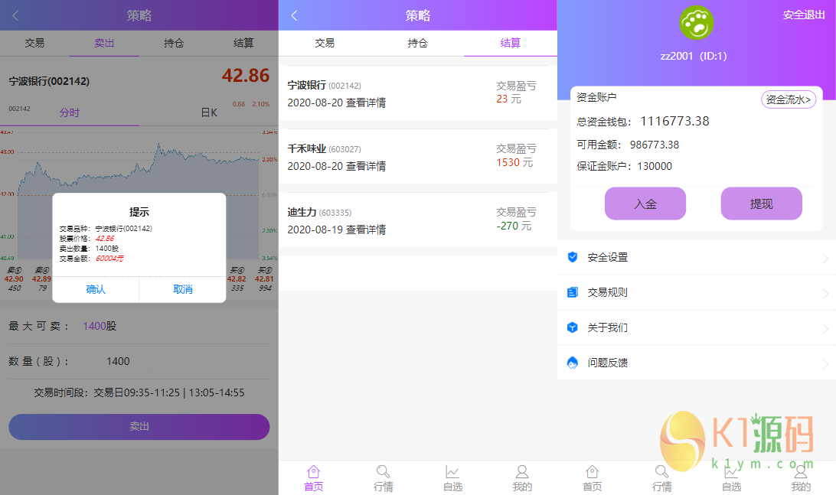Select 交易 tab in middle panel
Screen dimensions: 836x495
click(x=325, y=43)
